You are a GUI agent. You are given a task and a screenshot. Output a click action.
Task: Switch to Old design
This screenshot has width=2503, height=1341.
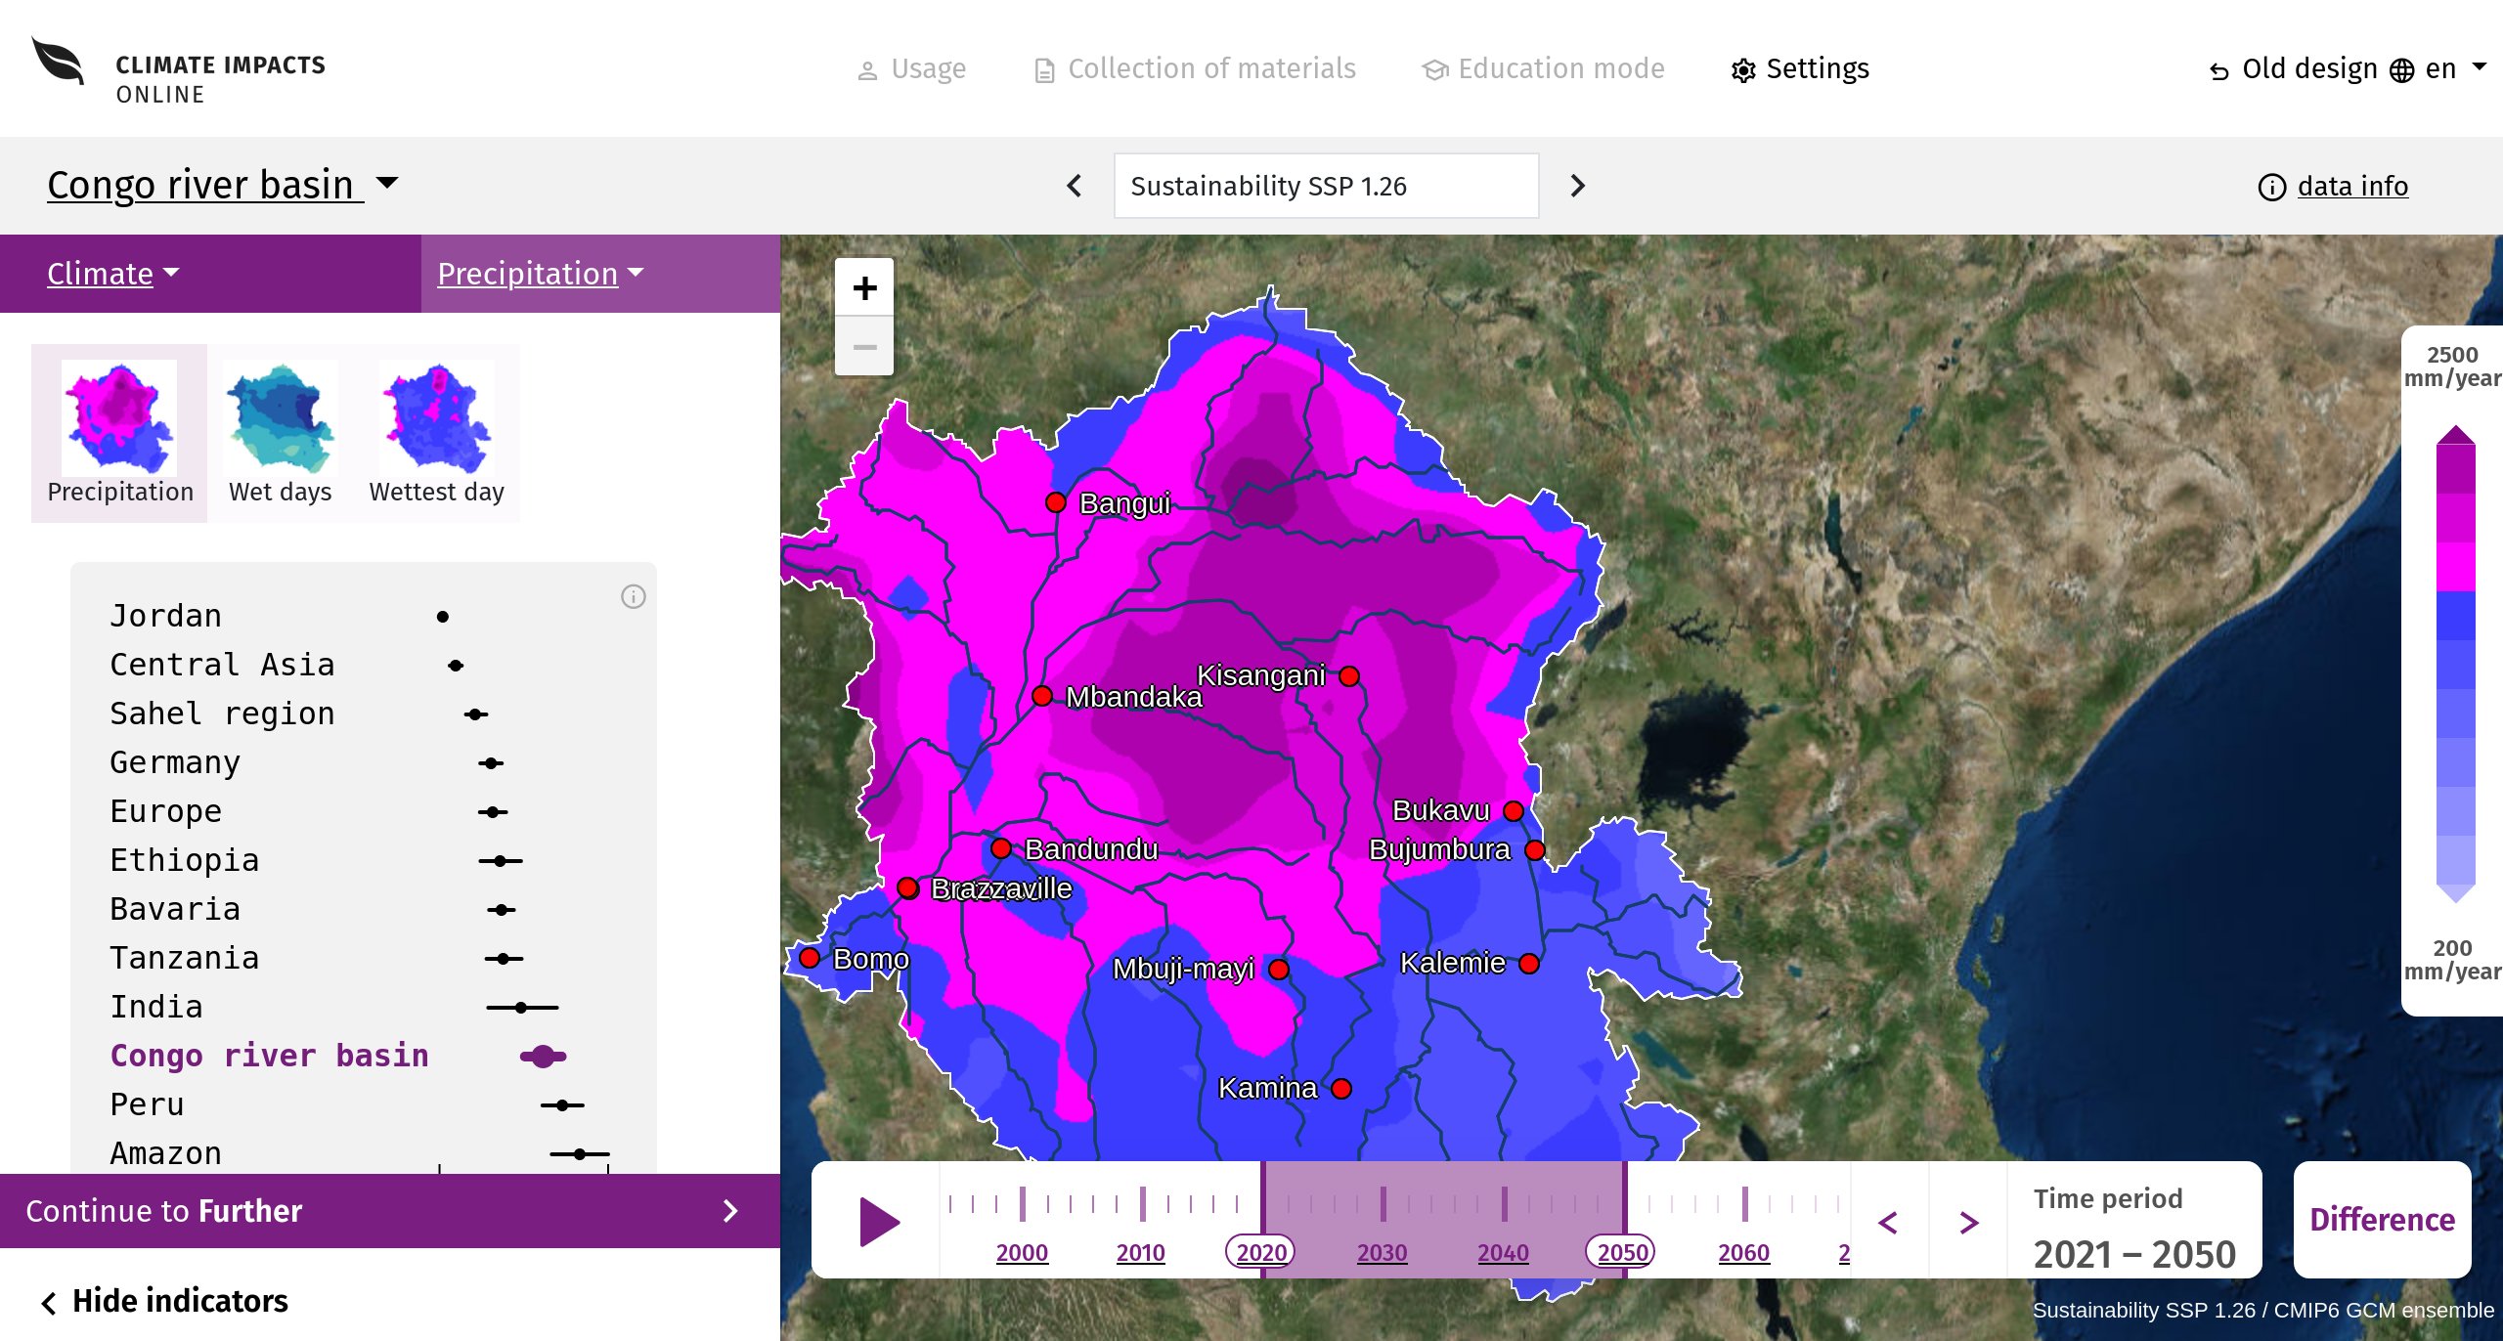pyautogui.click(x=2294, y=69)
